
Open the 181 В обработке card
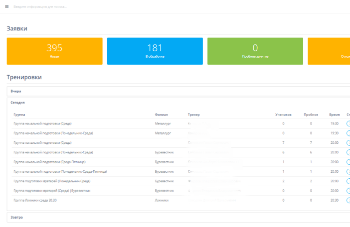(x=155, y=51)
